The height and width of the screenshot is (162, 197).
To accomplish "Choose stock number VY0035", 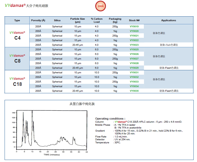I will [134, 91].
